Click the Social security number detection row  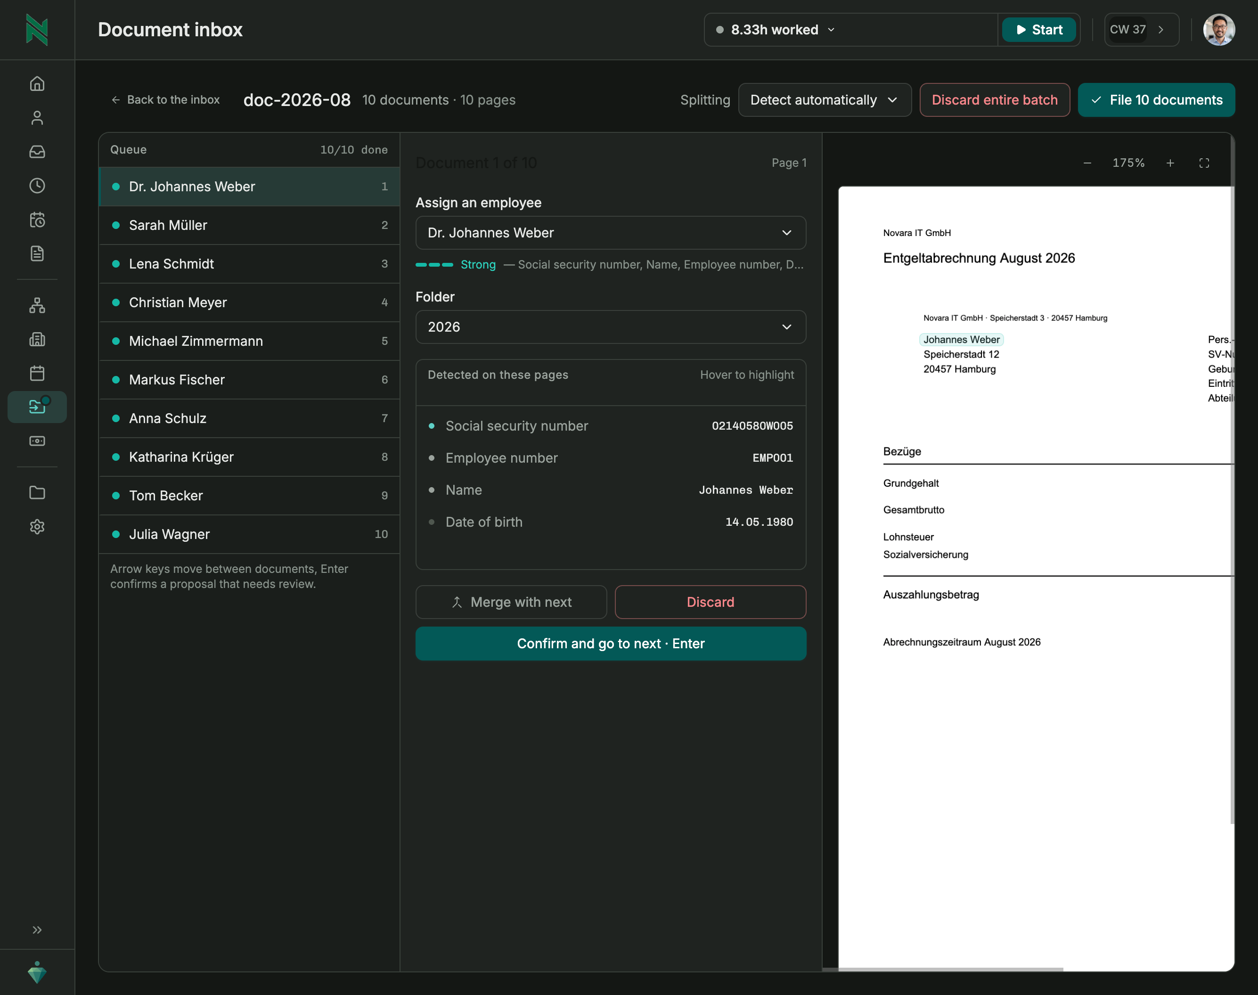coord(611,426)
